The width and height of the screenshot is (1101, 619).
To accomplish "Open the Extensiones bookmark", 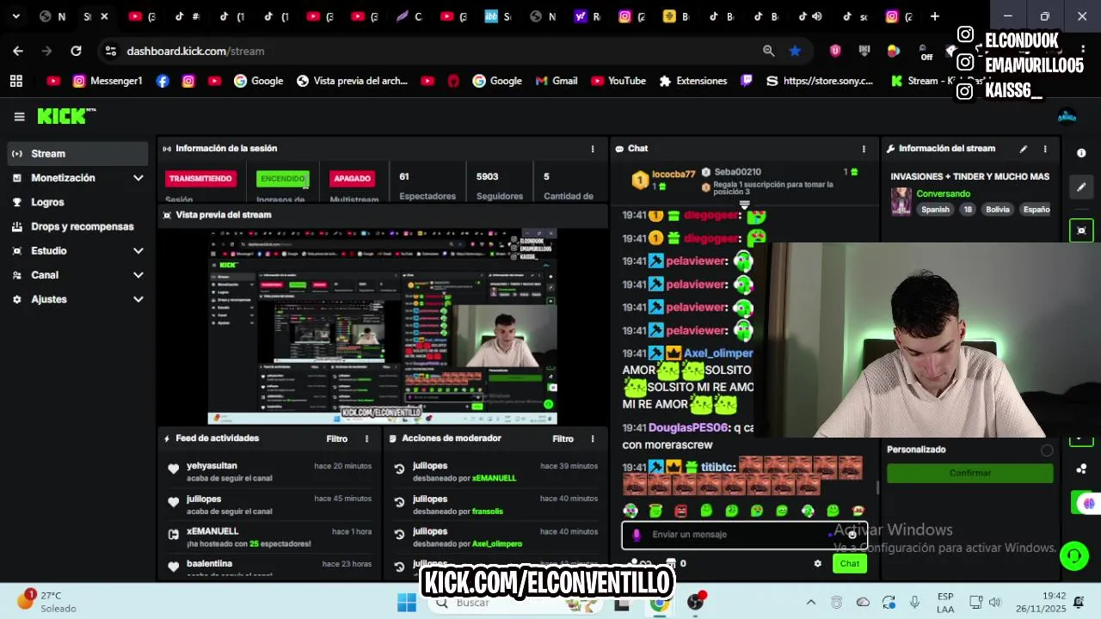I will click(x=693, y=81).
